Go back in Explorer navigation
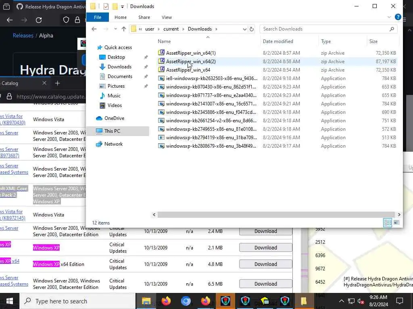Image resolution: width=413 pixels, height=309 pixels. (x=94, y=29)
